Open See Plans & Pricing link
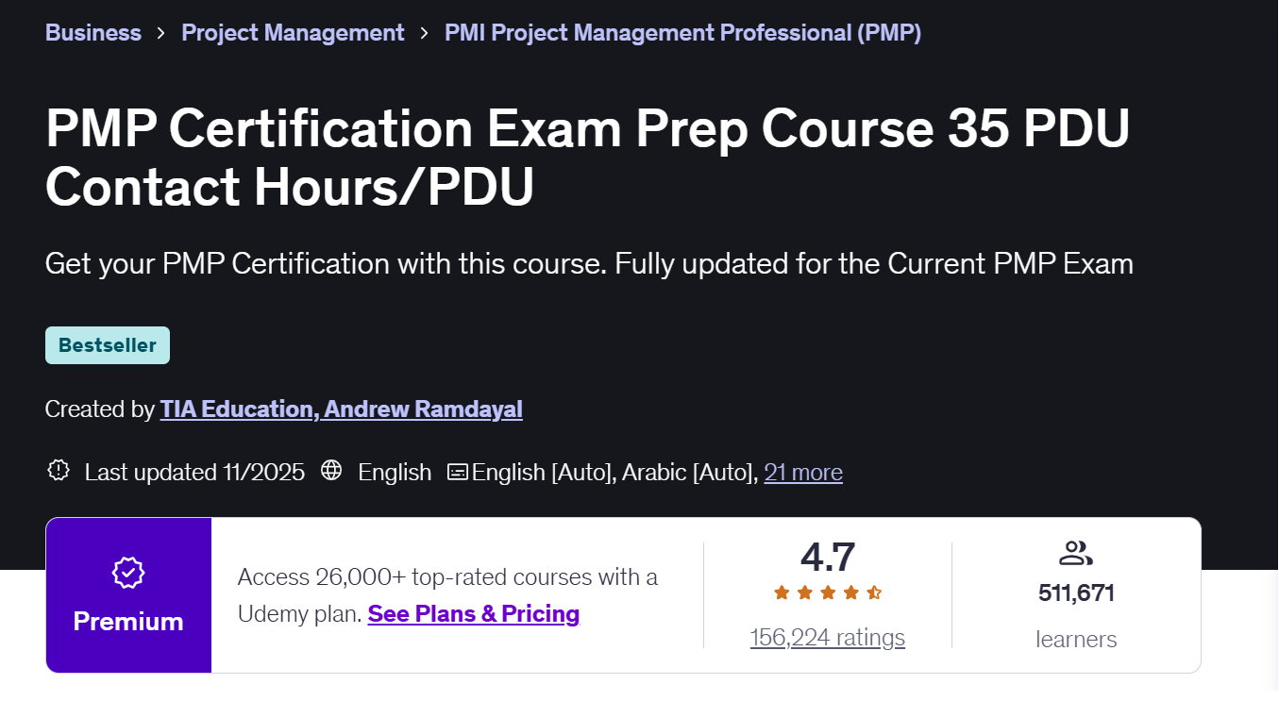This screenshot has width=1279, height=701. [473, 614]
